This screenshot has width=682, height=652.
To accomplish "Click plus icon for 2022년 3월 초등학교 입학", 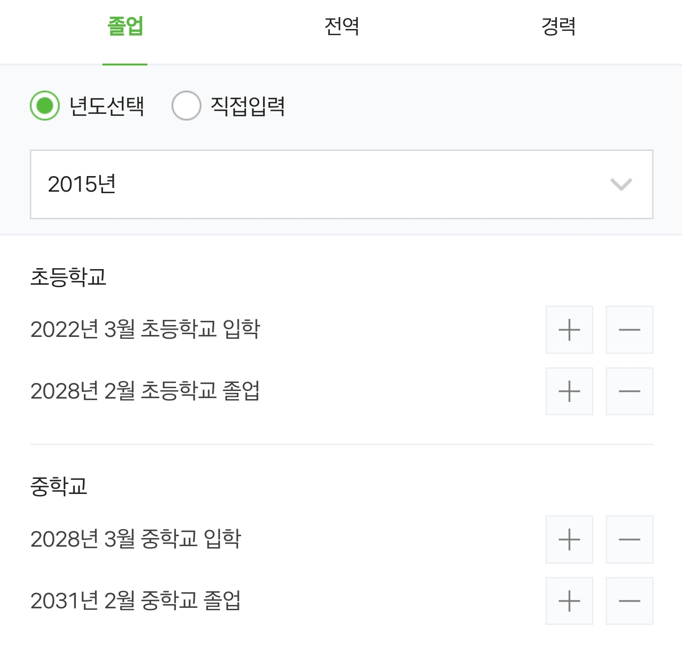I will tap(569, 330).
